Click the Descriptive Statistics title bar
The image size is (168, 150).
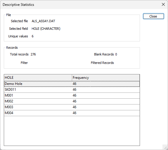click(x=80, y=5)
